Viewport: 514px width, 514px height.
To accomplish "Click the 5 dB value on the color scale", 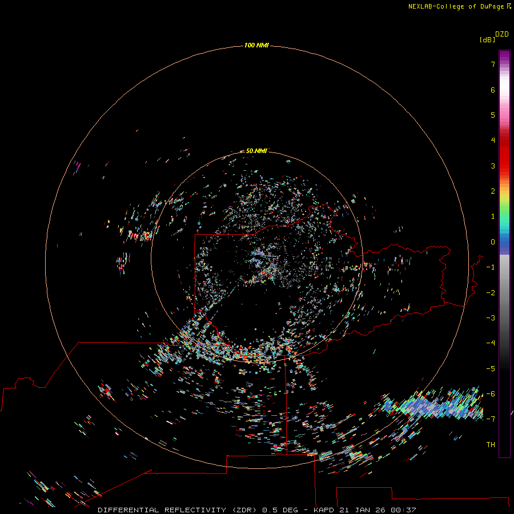I will (x=493, y=115).
